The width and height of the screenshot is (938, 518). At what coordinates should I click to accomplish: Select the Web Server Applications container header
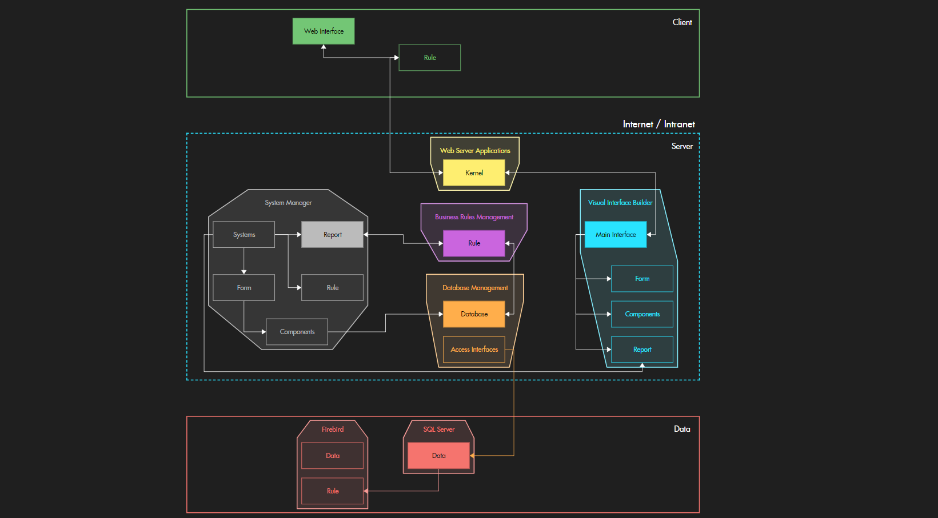[474, 150]
